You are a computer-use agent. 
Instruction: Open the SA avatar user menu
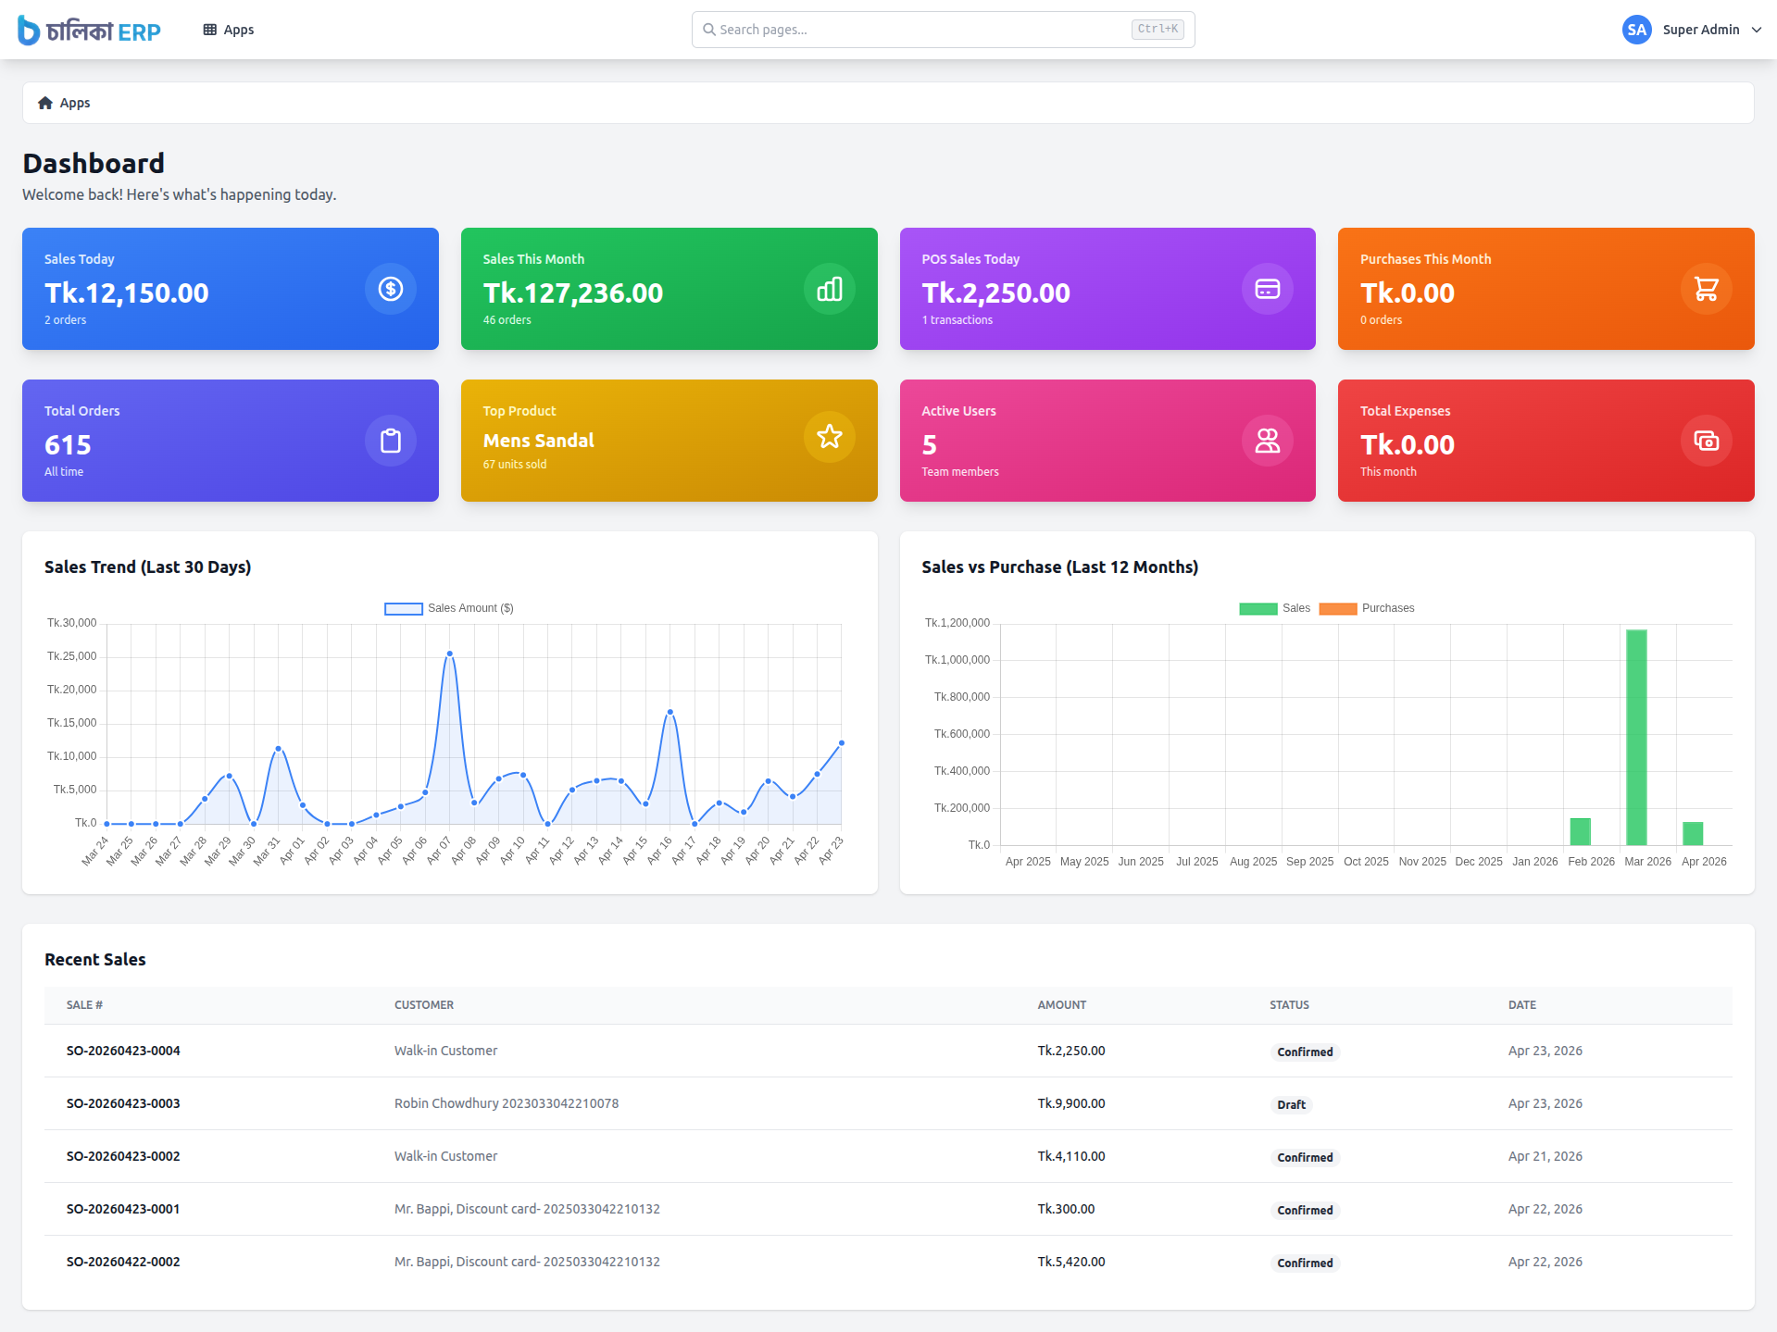1636,30
